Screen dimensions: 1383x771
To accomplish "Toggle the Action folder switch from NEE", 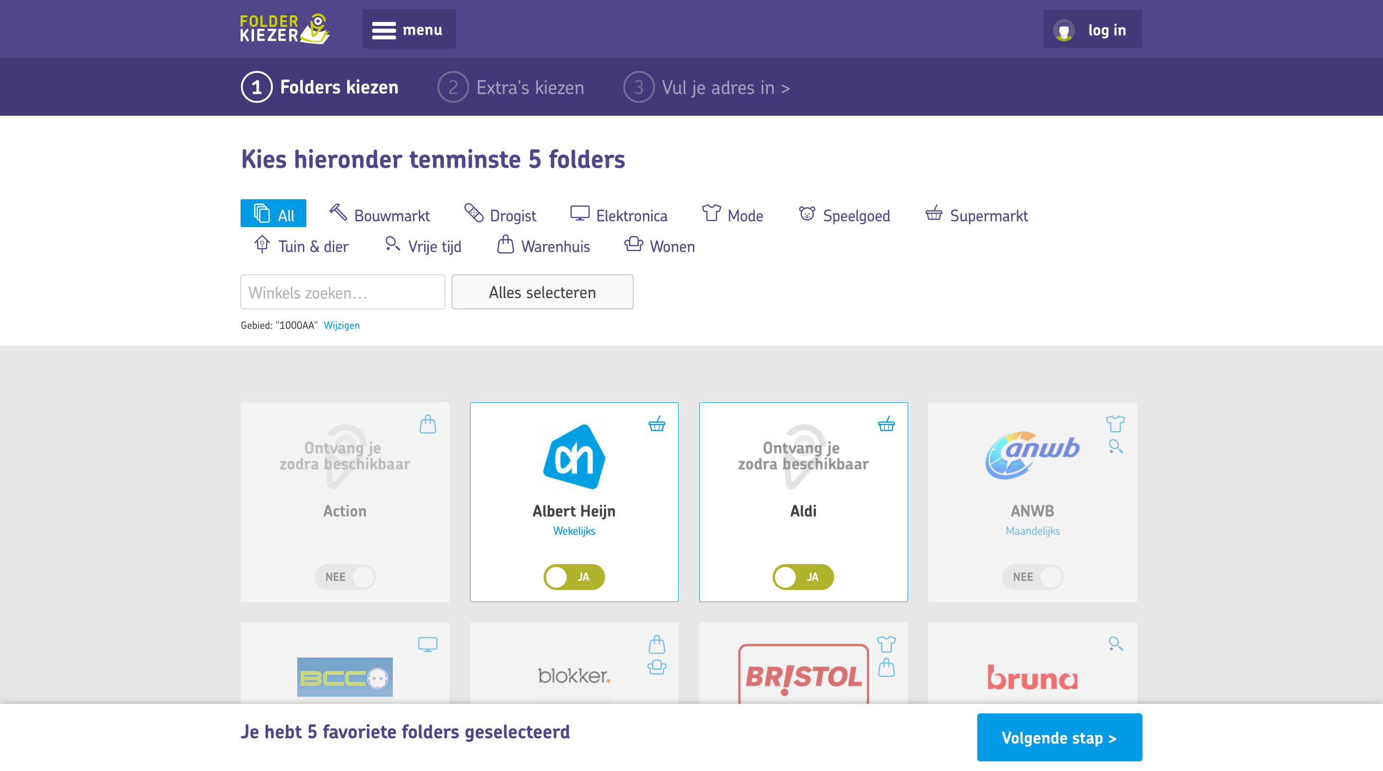I will point(345,577).
